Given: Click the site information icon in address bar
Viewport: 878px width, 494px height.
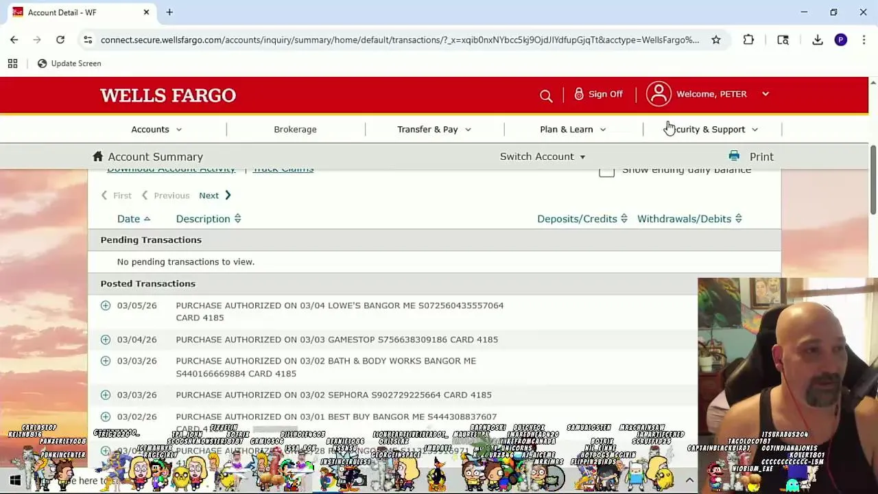Looking at the screenshot, I should click(x=88, y=40).
